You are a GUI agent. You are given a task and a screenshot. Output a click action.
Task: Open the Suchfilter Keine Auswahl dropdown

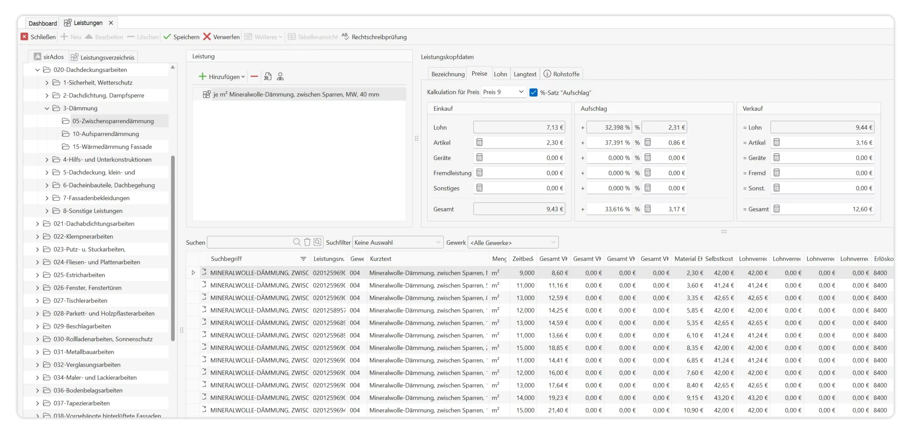pyautogui.click(x=398, y=242)
